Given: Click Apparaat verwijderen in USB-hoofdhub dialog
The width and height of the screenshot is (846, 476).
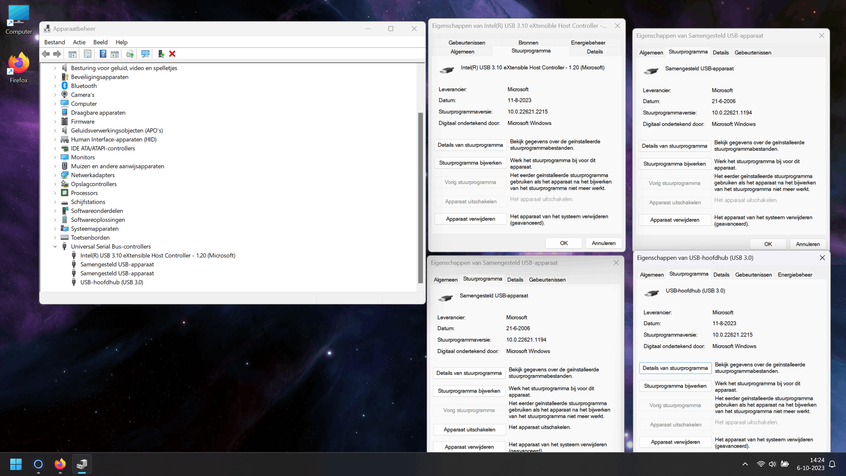Looking at the screenshot, I should point(675,442).
